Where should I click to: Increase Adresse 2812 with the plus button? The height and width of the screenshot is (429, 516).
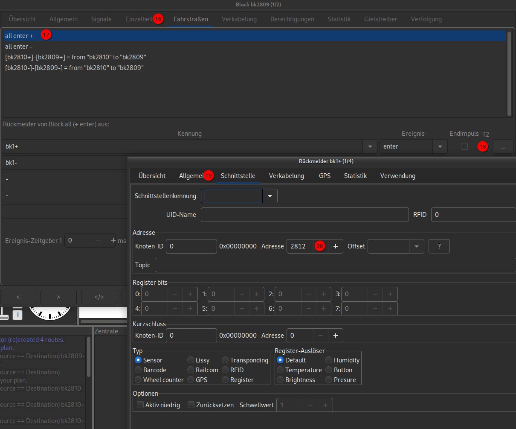[336, 246]
